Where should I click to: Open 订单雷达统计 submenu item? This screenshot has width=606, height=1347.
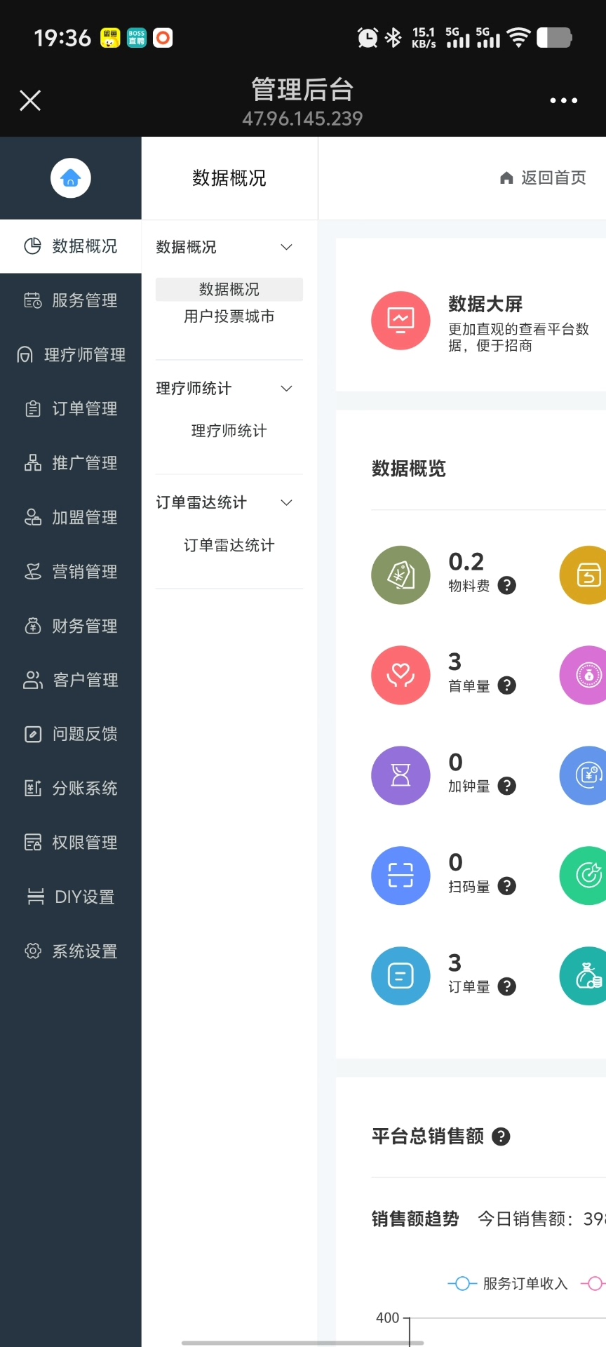click(229, 545)
